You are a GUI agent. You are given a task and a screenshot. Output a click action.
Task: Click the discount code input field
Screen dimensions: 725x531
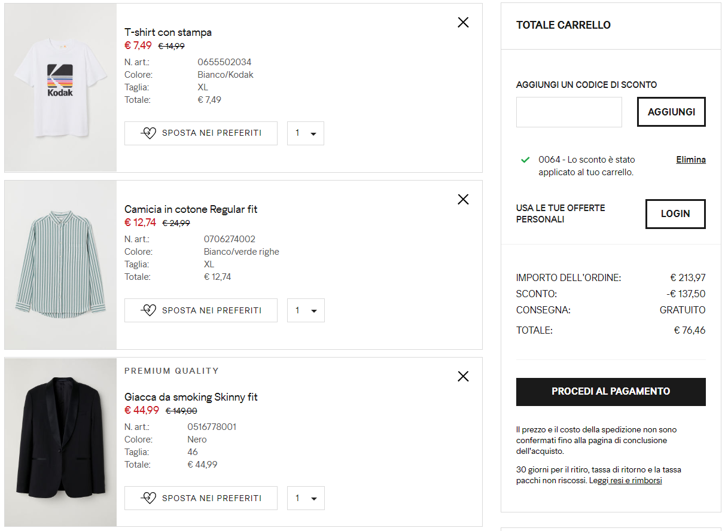point(569,112)
